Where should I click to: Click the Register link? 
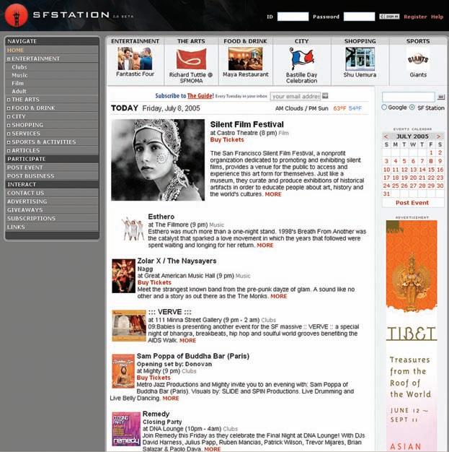pos(415,17)
